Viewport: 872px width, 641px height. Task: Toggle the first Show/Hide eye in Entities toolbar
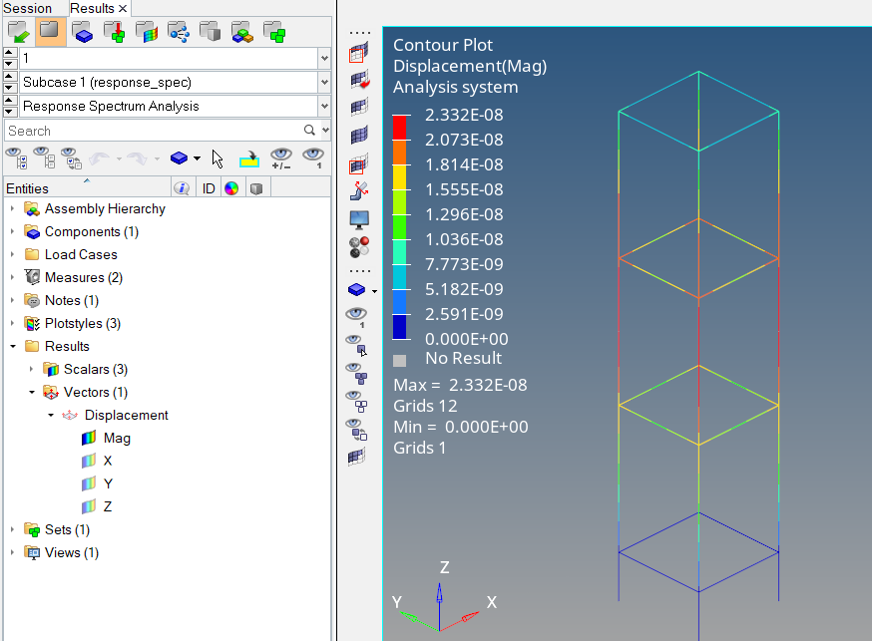tap(14, 158)
